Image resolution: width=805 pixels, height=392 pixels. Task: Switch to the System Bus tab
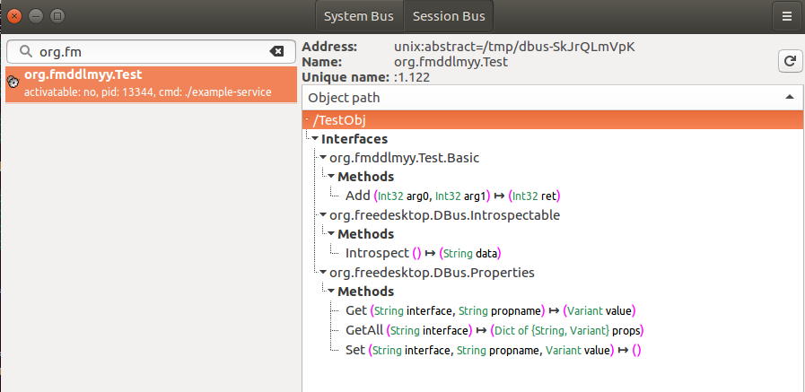click(x=358, y=16)
